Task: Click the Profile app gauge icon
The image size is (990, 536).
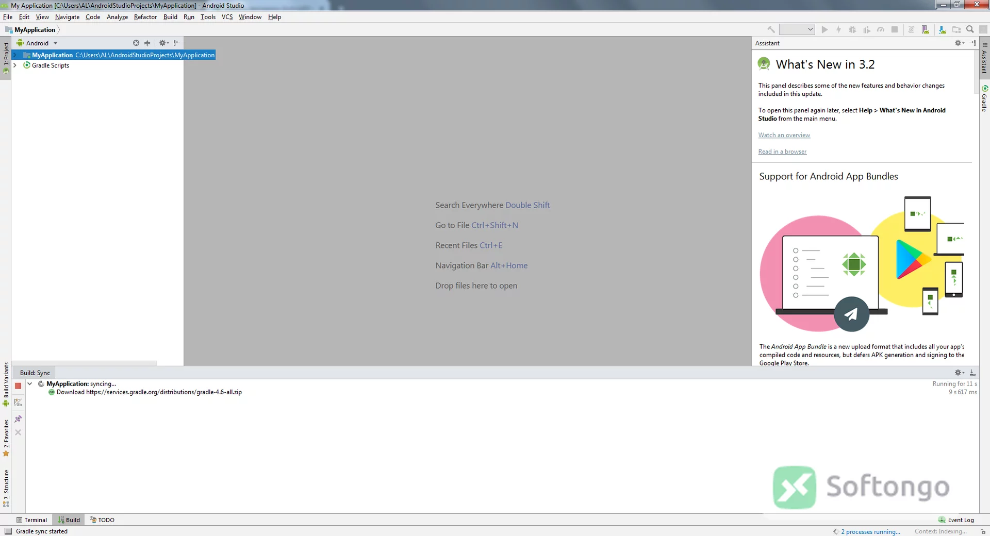Action: click(881, 29)
